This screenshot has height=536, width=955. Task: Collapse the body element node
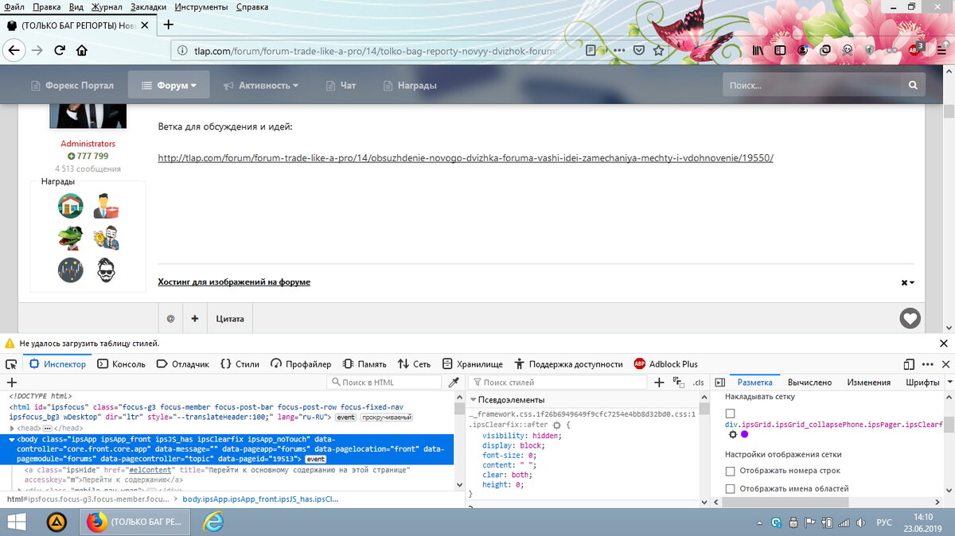click(x=13, y=439)
